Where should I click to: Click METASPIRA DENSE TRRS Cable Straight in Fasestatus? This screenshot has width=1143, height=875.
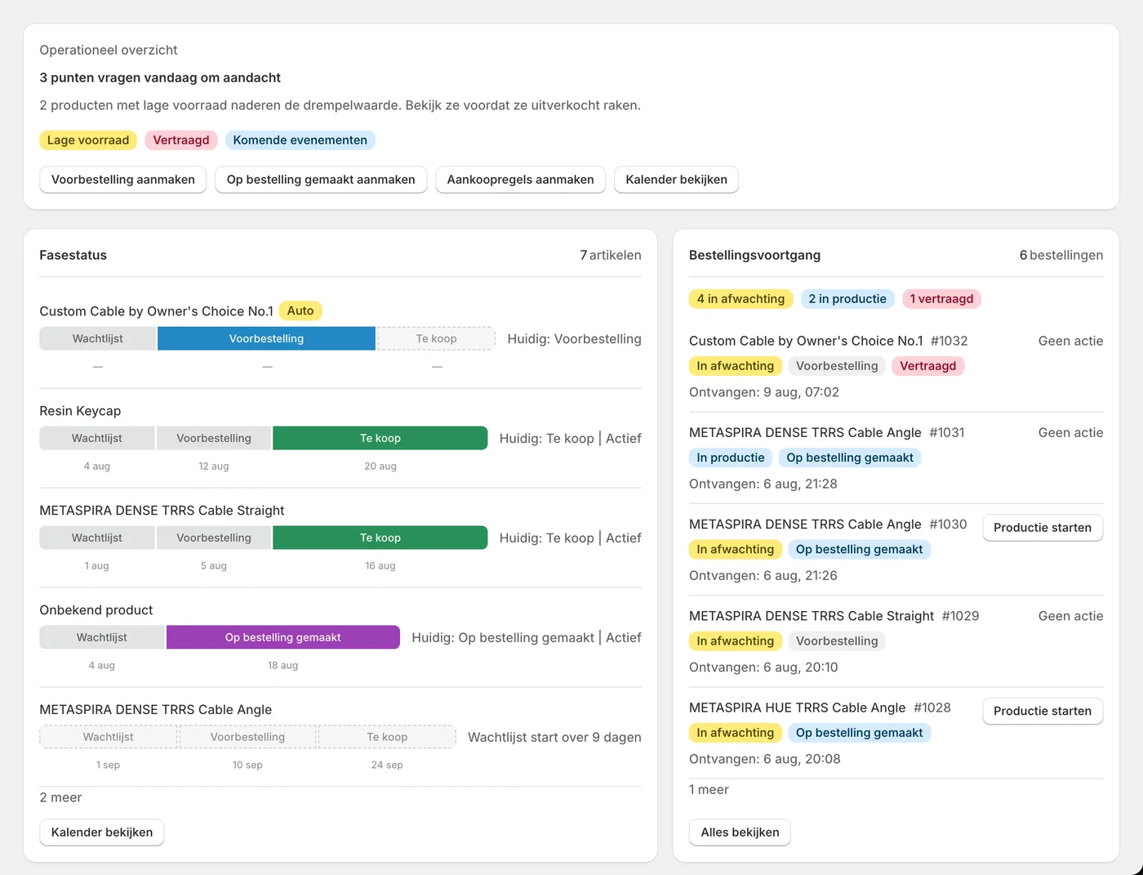162,511
